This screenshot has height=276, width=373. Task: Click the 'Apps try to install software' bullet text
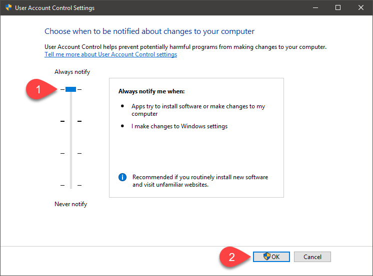(198, 110)
